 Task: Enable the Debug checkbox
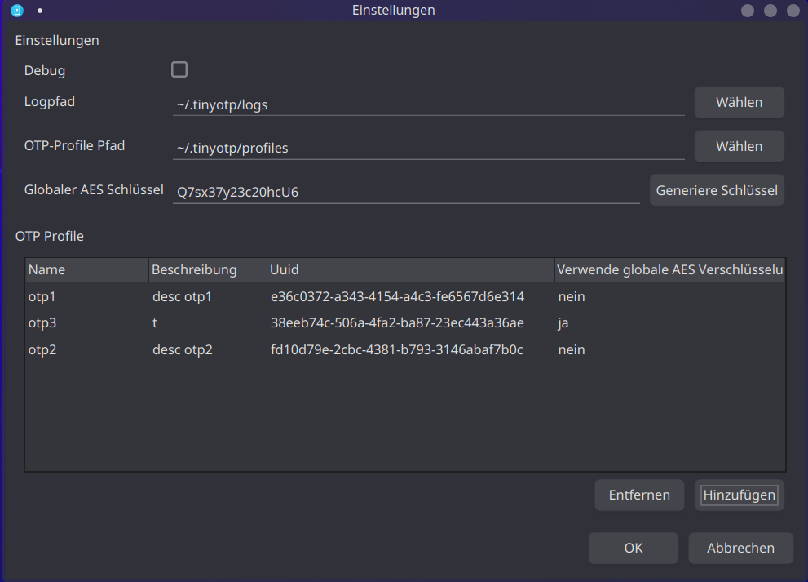coord(179,69)
